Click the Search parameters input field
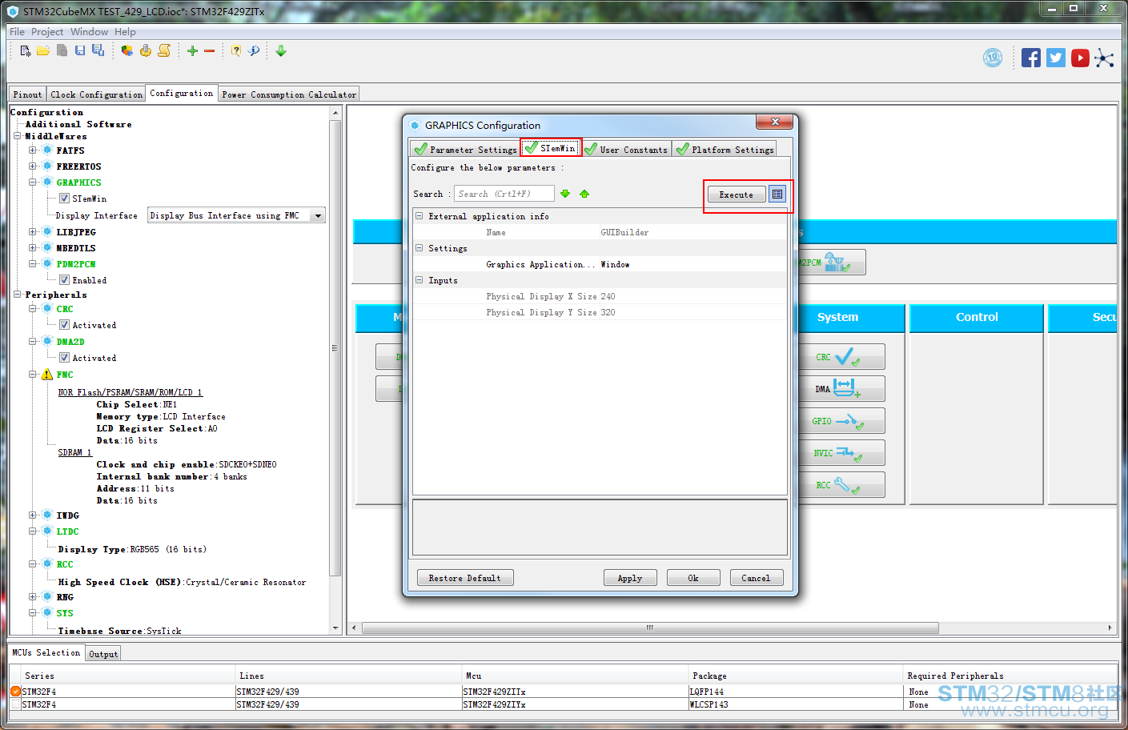1128x730 pixels. coord(504,194)
